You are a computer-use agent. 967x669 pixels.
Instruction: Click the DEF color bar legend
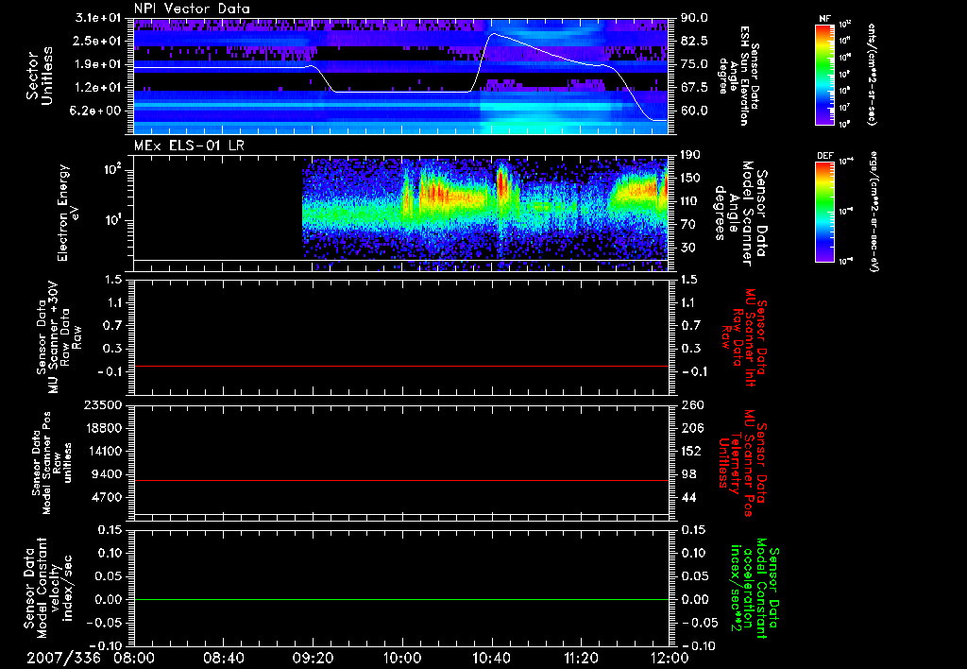click(824, 212)
